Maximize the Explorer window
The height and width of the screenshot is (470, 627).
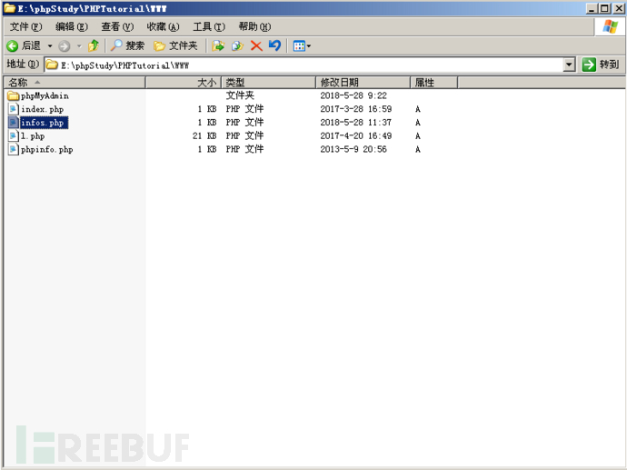coord(605,8)
